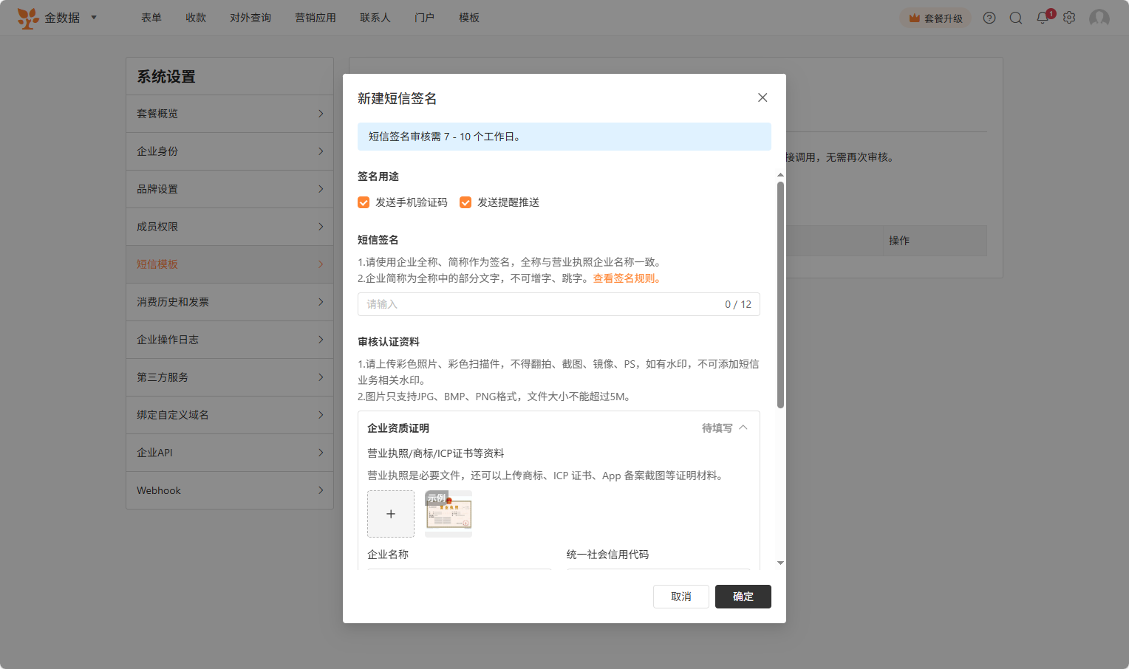This screenshot has width=1129, height=669.
Task: Click the 金数据 logo icon
Action: pos(28,18)
